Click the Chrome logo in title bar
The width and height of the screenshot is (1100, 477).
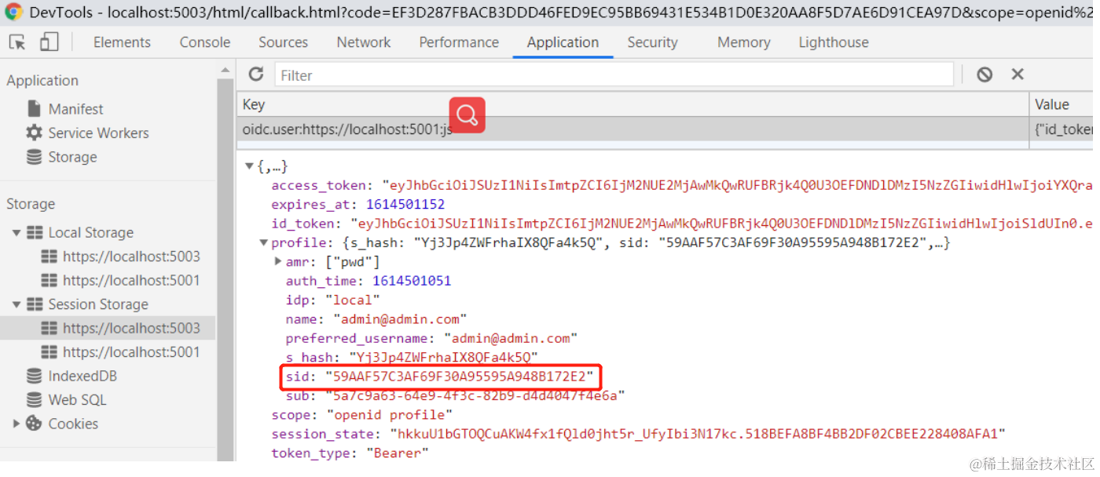(x=14, y=13)
